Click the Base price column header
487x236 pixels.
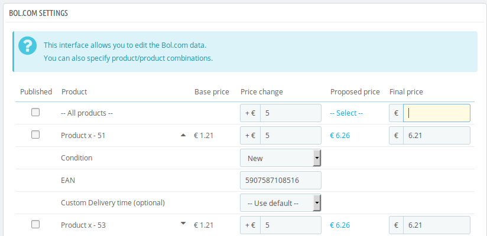pos(212,92)
